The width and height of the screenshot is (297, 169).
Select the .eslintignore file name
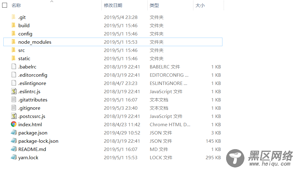(x=32, y=83)
